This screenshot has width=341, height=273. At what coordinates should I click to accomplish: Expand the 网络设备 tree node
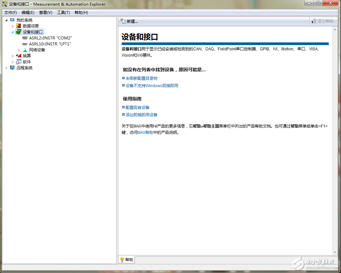click(19, 50)
